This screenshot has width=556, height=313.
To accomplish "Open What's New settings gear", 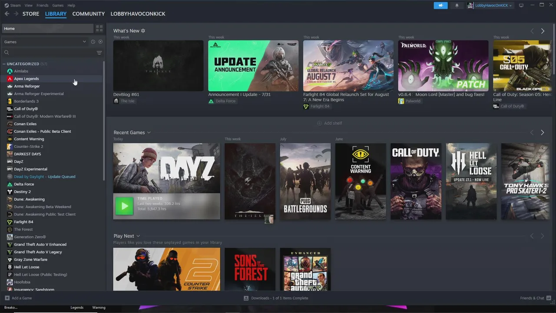I will pos(143,31).
